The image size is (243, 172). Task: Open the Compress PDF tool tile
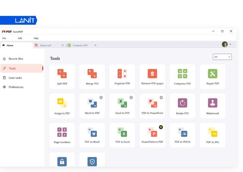[x=182, y=77]
